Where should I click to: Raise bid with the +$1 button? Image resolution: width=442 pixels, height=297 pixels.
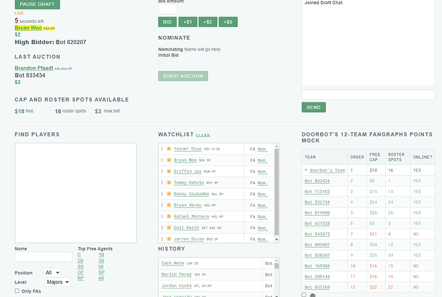pyautogui.click(x=188, y=22)
